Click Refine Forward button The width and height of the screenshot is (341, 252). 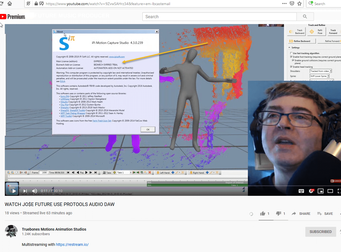[329, 41]
